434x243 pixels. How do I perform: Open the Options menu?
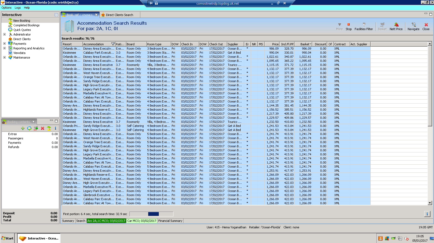[x=7, y=8]
